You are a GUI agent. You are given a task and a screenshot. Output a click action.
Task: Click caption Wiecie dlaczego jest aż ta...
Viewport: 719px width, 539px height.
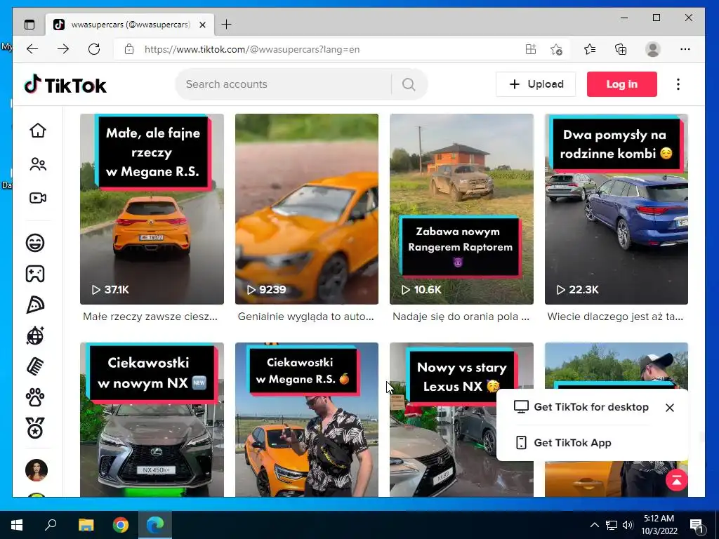coord(615,317)
